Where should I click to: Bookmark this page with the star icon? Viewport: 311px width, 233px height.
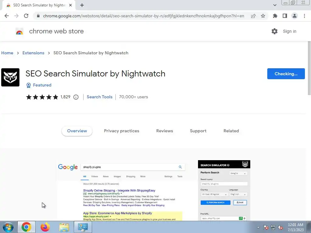(263, 16)
